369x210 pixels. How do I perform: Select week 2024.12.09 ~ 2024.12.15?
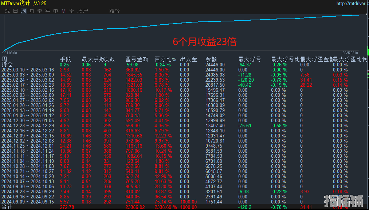pyautogui.click(x=28, y=136)
